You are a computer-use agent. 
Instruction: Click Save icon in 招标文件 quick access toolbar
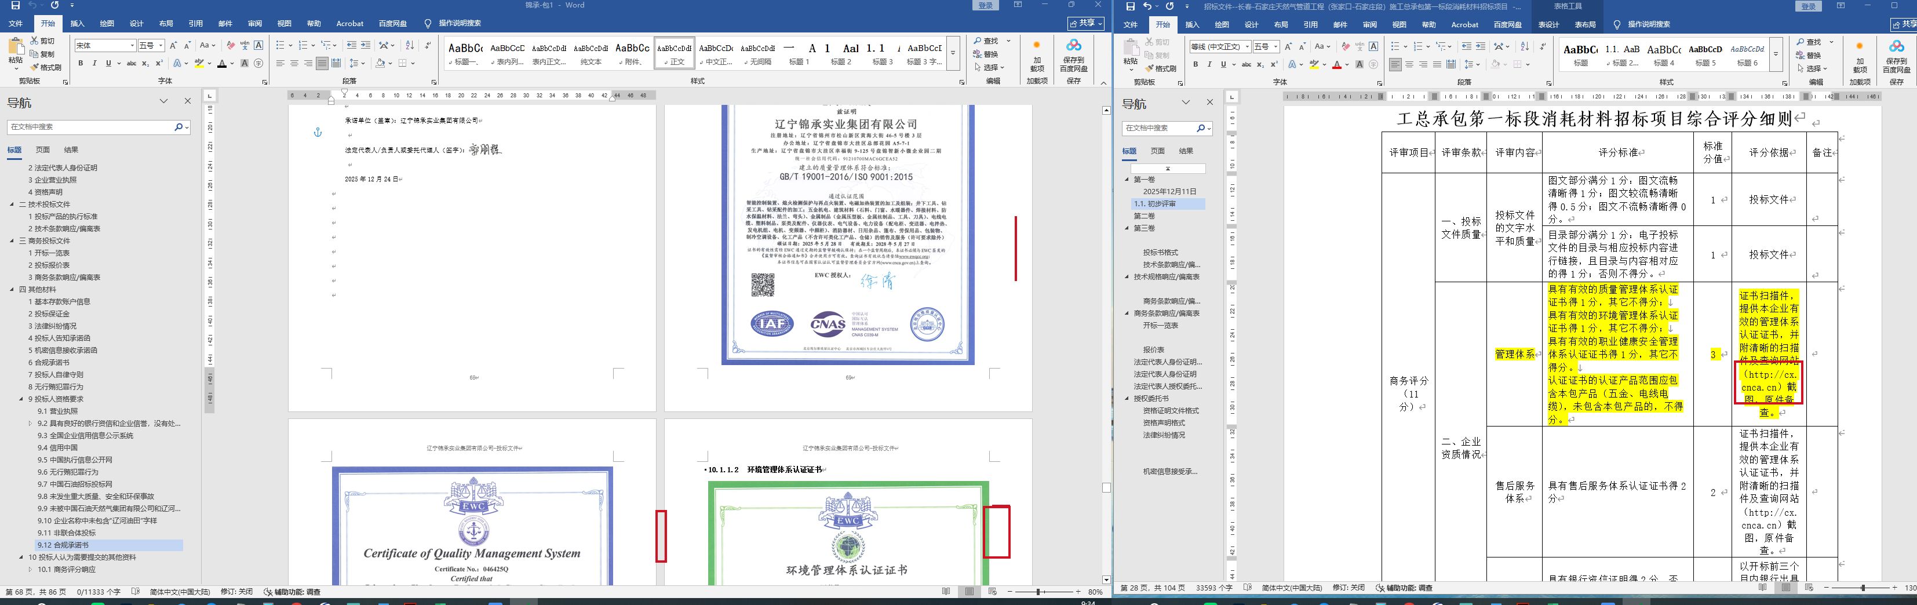pyautogui.click(x=1129, y=6)
